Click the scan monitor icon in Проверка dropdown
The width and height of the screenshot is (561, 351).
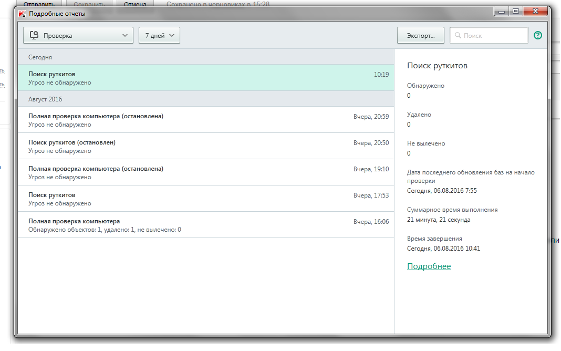(x=34, y=35)
